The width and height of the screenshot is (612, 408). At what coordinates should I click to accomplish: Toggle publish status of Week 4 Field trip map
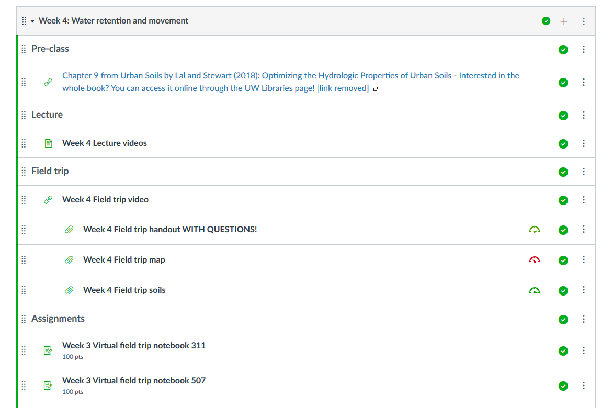563,260
